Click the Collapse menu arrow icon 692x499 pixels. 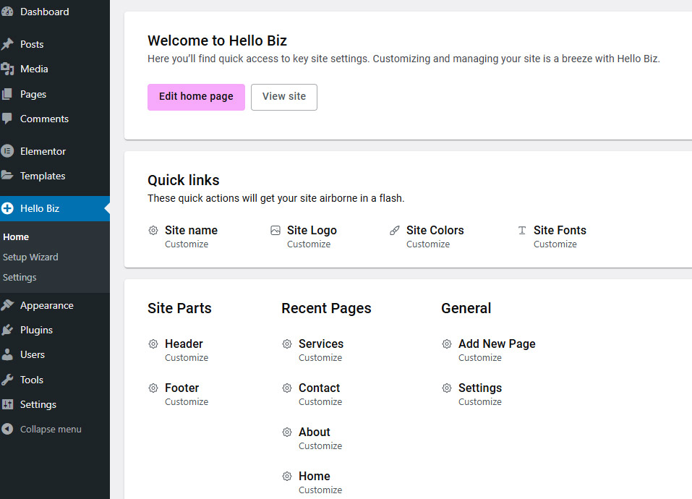[7, 429]
